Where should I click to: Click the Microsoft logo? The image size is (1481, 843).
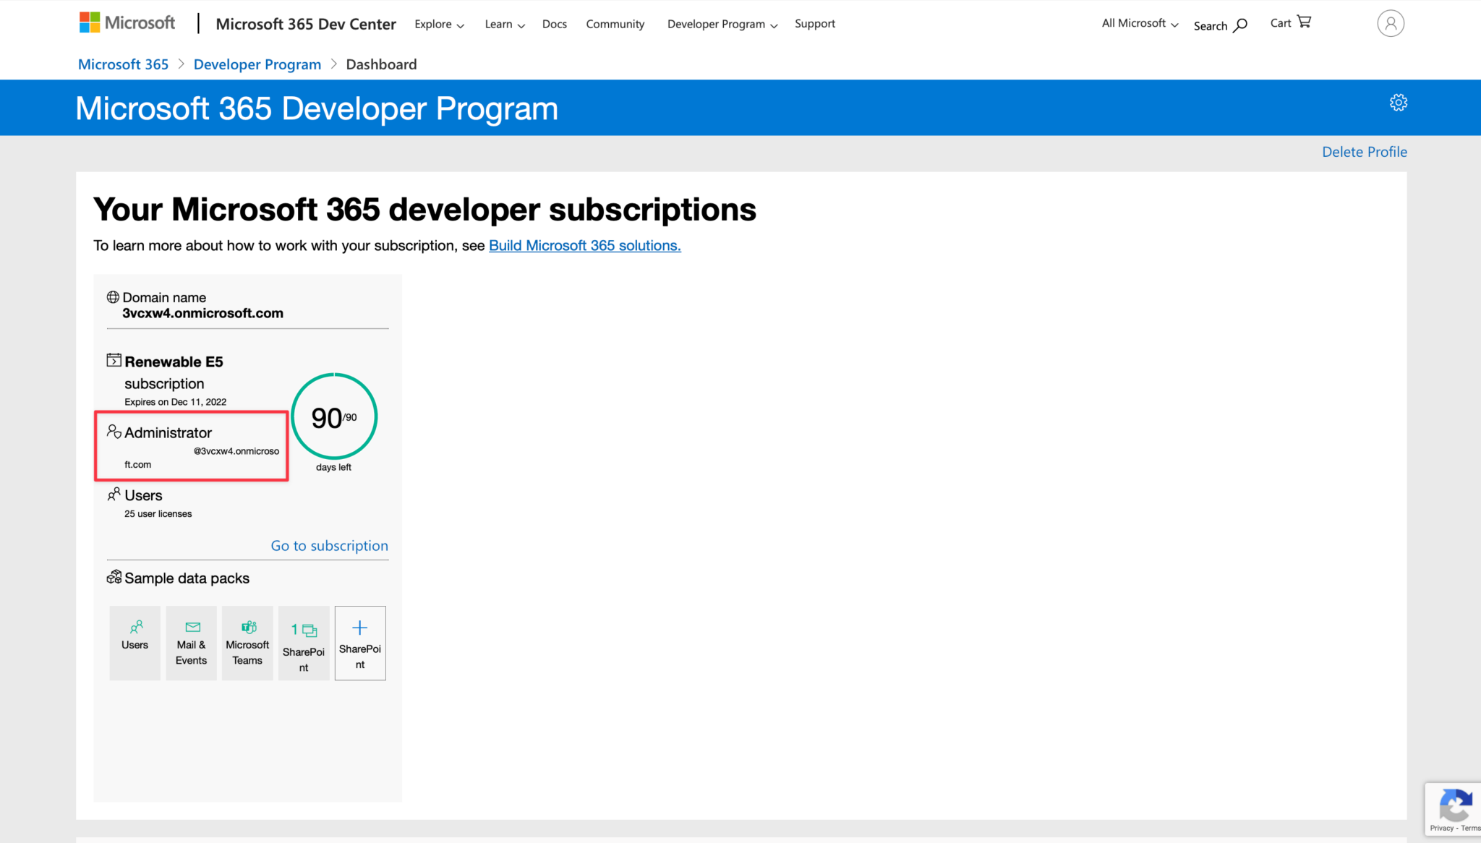(x=127, y=22)
